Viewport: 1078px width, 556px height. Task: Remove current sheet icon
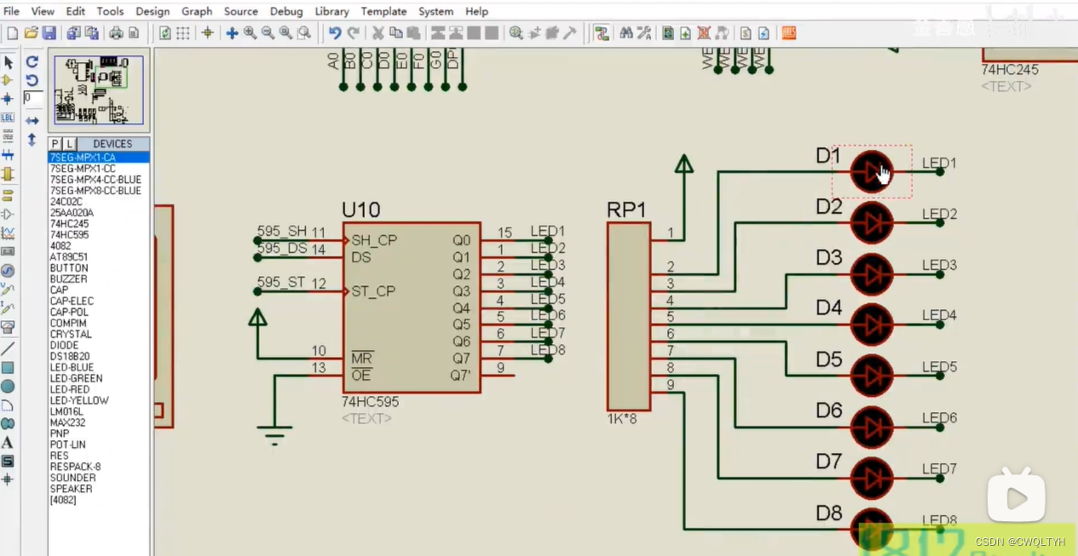704,33
